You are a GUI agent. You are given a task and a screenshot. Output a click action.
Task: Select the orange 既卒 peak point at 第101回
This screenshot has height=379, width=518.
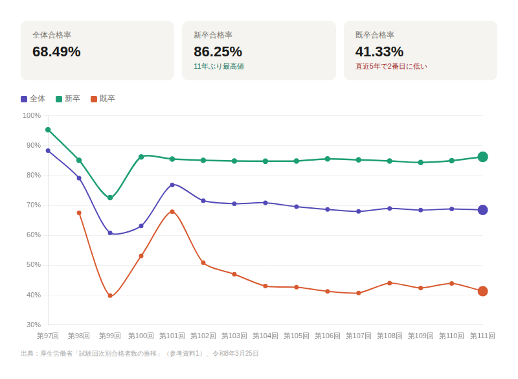172,211
